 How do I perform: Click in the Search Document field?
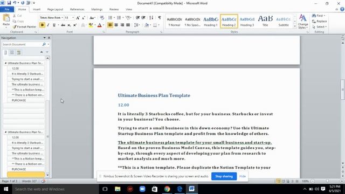(x=22, y=44)
